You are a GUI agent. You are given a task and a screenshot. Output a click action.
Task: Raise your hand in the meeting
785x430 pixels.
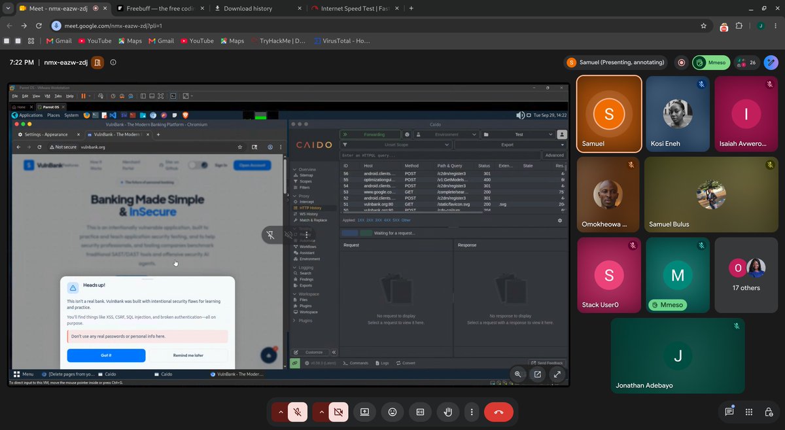tap(449, 412)
